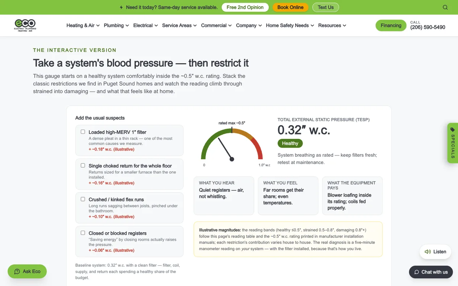This screenshot has height=286, width=458.
Task: Expand the Commercial menu chevron
Action: 230,26
